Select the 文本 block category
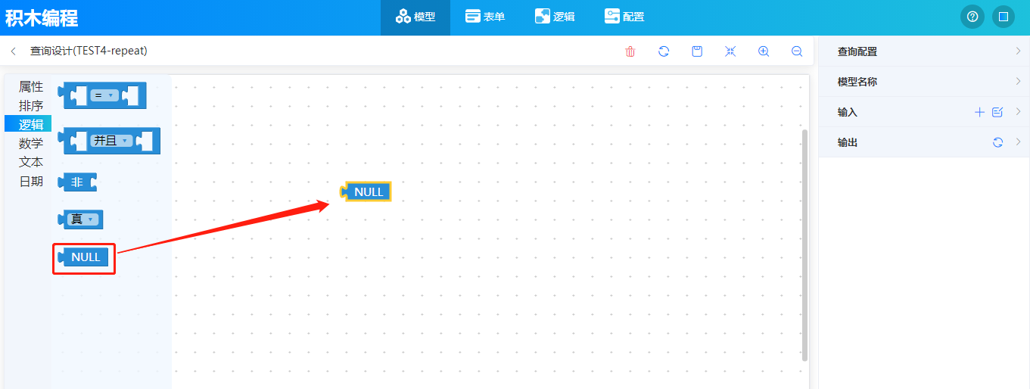 [x=31, y=163]
